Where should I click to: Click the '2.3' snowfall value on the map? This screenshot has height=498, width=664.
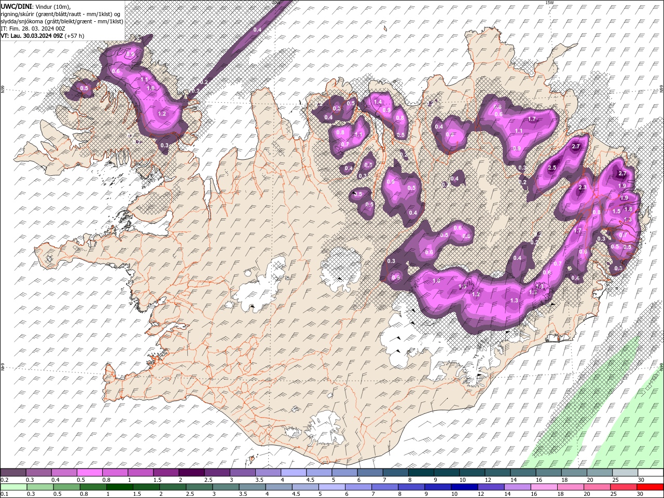coord(582,188)
